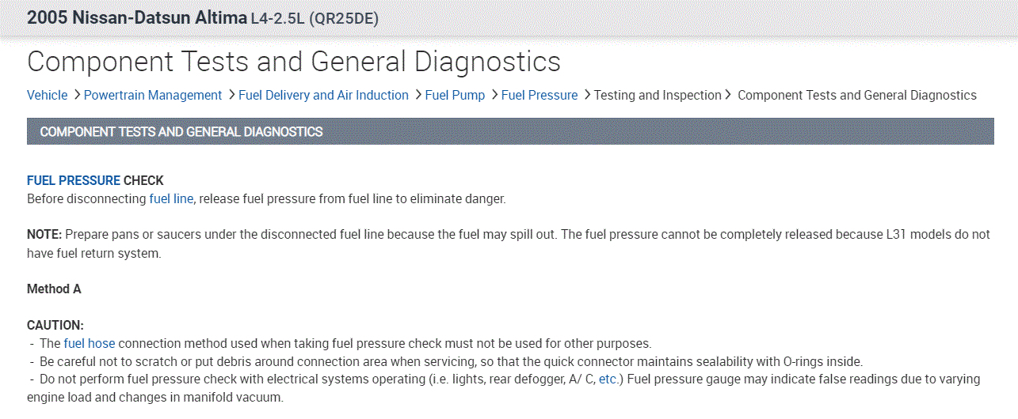Click the Vehicle breadcrumb link

[47, 95]
